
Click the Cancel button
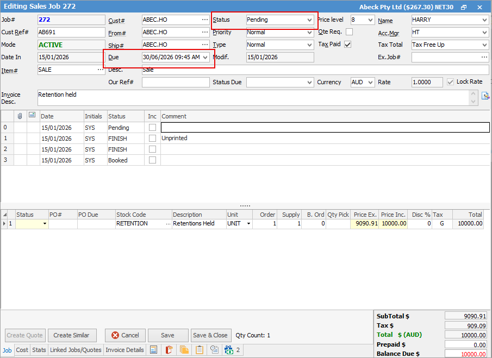point(125,335)
